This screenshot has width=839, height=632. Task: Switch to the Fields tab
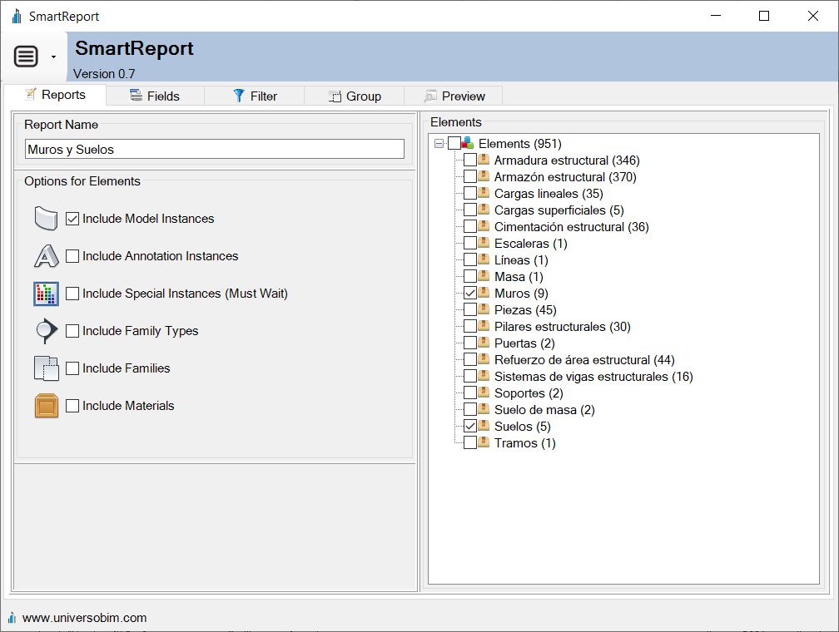(155, 96)
